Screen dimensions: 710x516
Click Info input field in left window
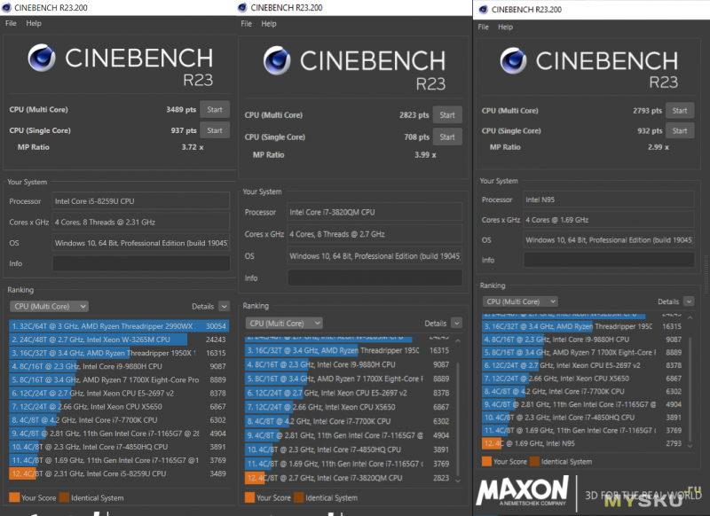coord(141,263)
